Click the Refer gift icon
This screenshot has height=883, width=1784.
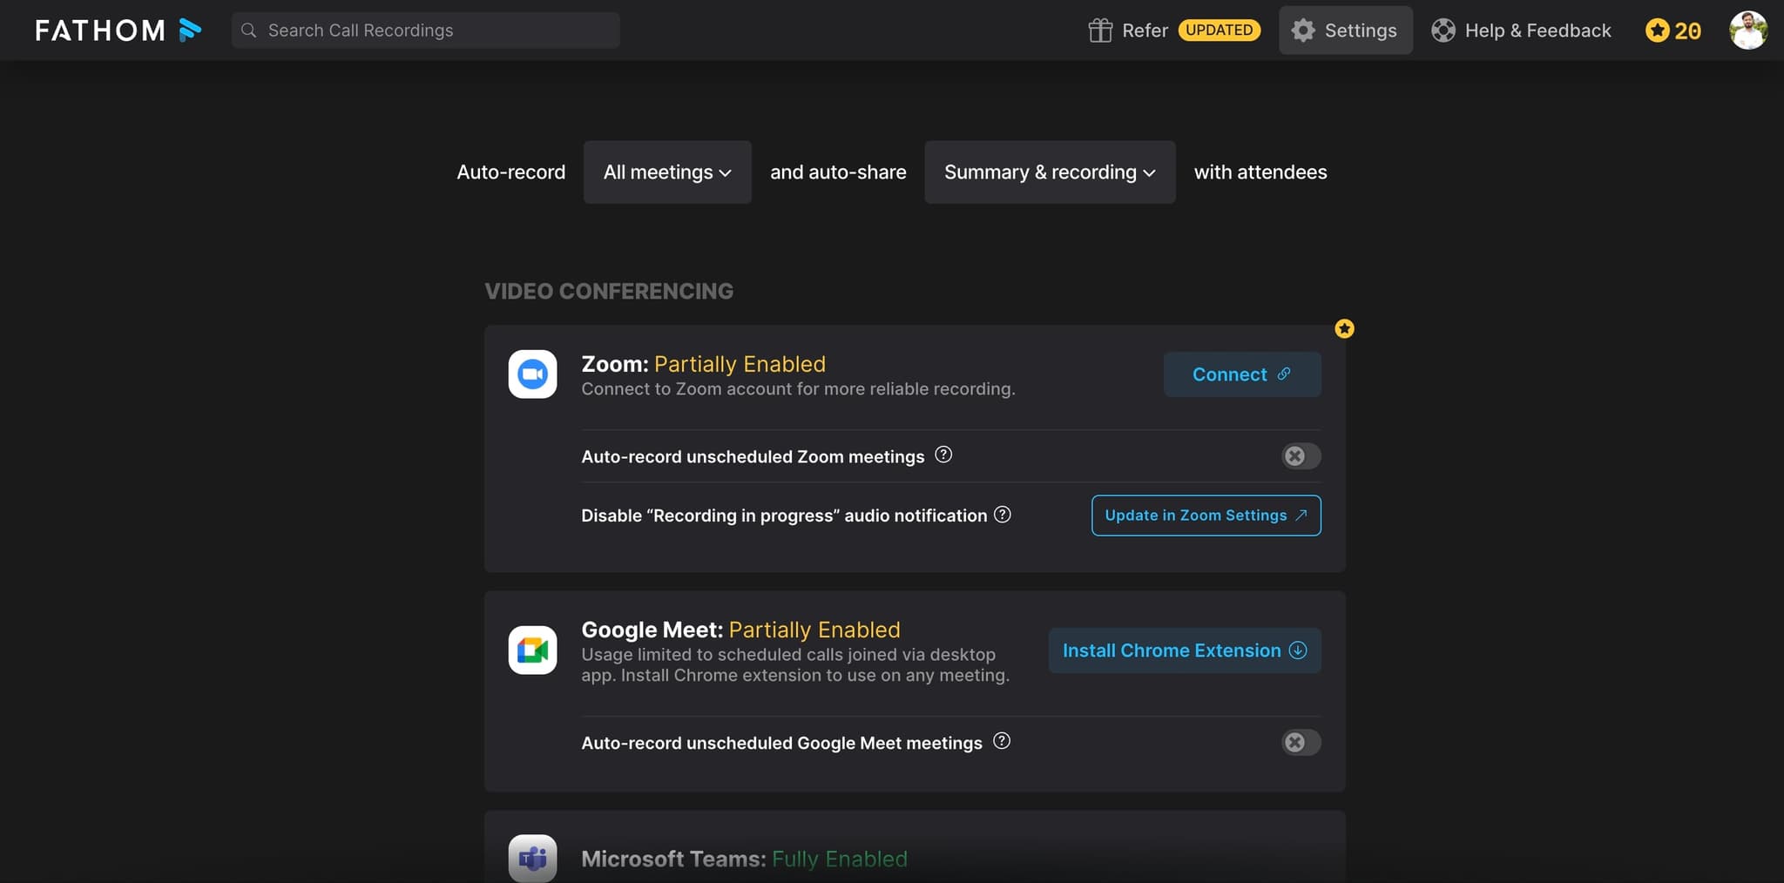[1100, 30]
